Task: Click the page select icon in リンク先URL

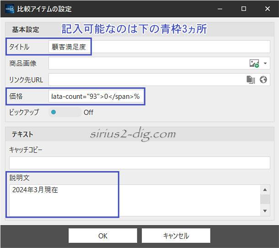Action: [x=251, y=80]
